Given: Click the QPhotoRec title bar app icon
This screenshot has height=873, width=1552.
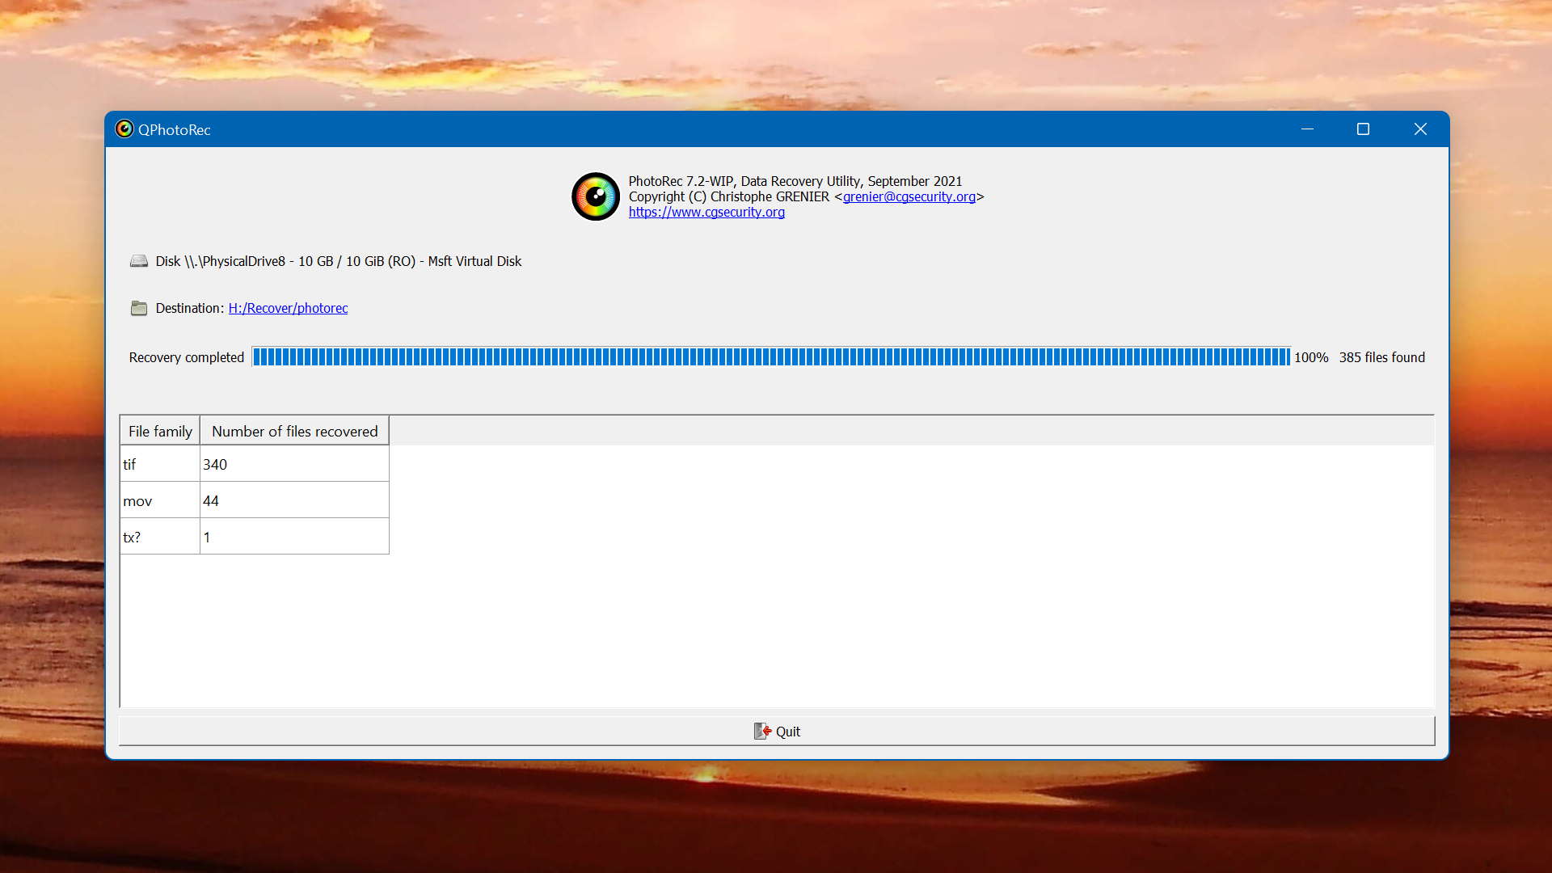Looking at the screenshot, I should click(124, 129).
